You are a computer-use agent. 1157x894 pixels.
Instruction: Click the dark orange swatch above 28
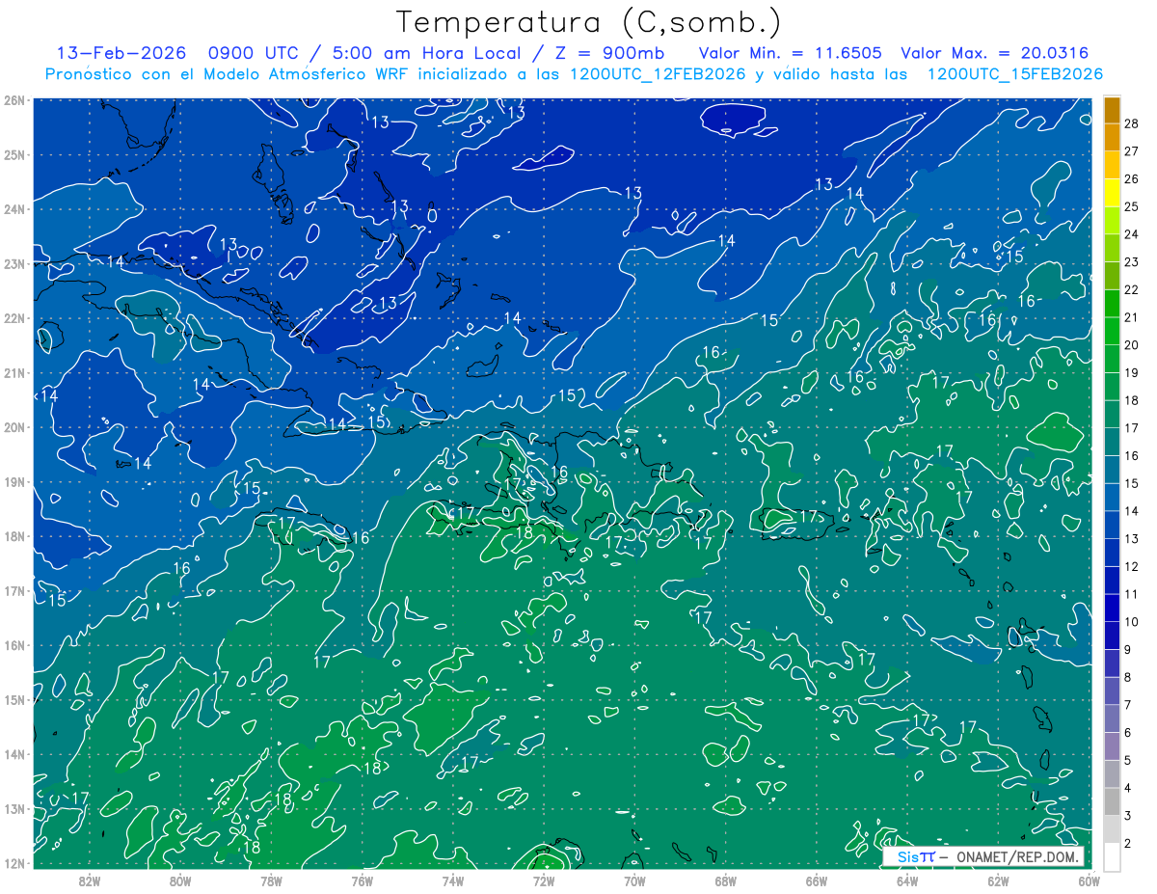coord(1112,109)
